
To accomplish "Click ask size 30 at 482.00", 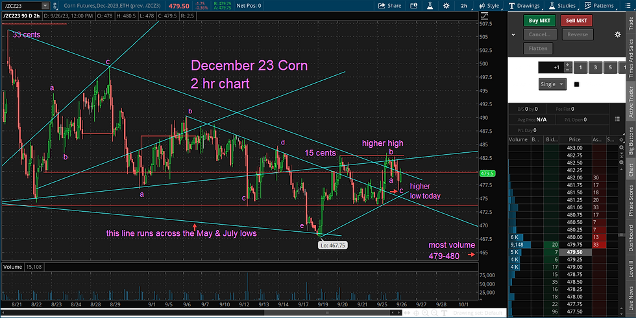I will [598, 177].
